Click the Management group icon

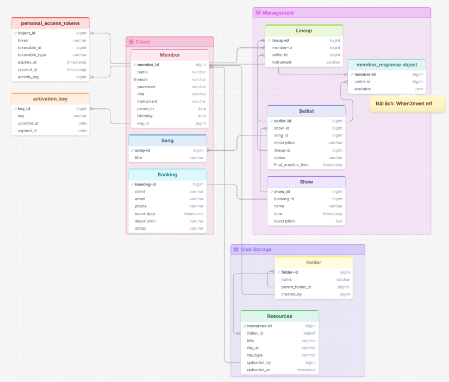tap(258, 13)
